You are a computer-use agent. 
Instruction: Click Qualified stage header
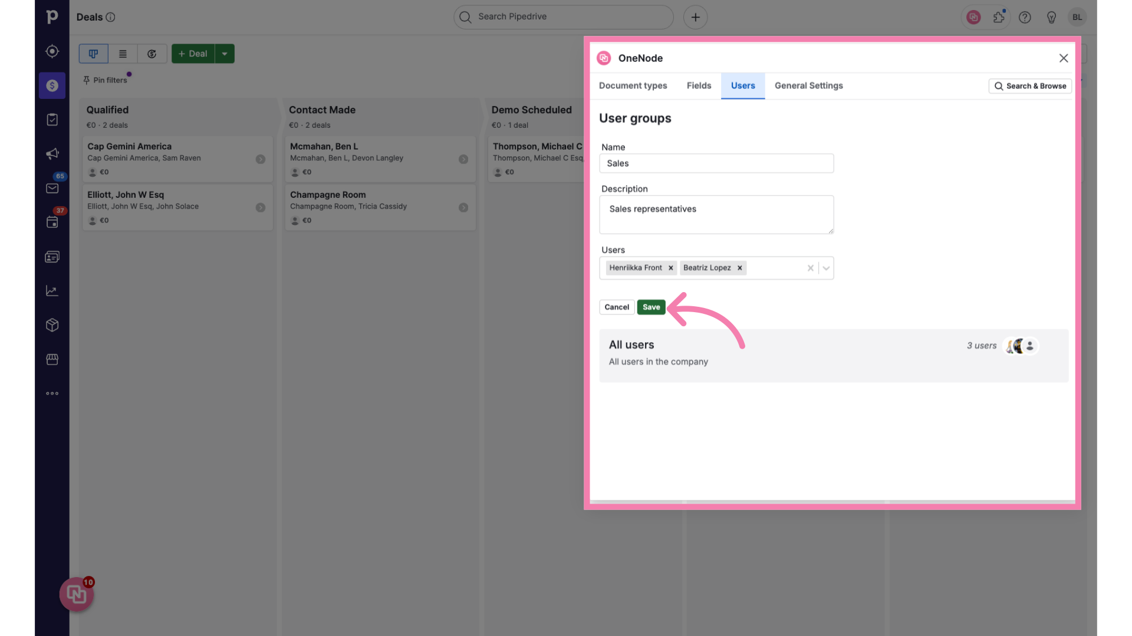(177, 116)
